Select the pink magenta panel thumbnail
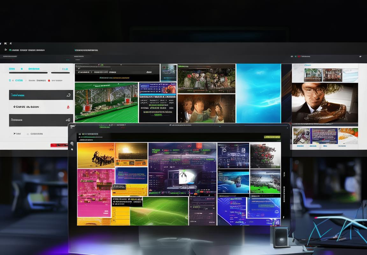The height and width of the screenshot is (255, 367). tap(94, 193)
